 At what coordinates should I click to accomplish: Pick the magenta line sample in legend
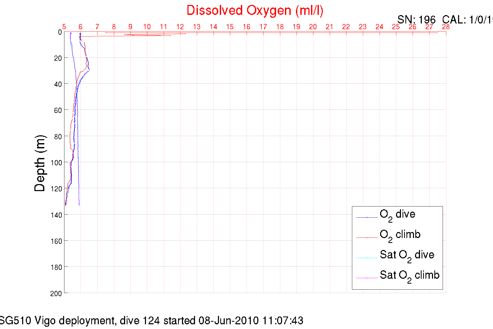coord(367,278)
